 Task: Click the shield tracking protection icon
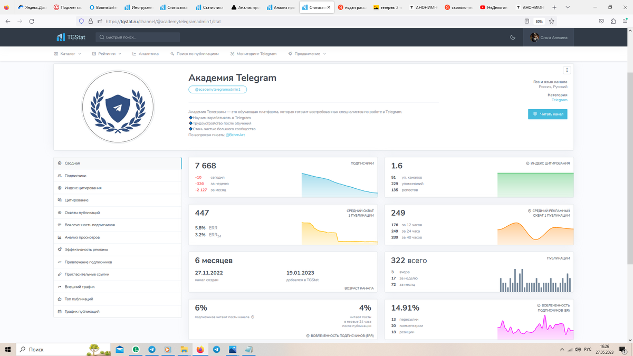81,22
